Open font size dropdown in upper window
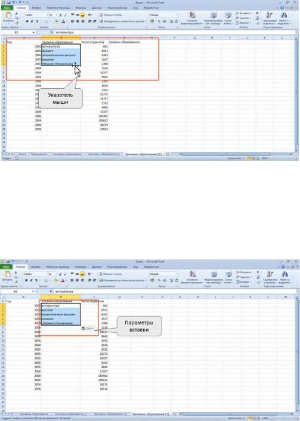Image resolution: width=300 pixels, height=421 pixels. coord(56,15)
